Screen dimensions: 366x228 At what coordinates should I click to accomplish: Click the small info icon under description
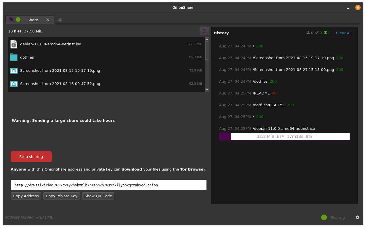click(12, 173)
